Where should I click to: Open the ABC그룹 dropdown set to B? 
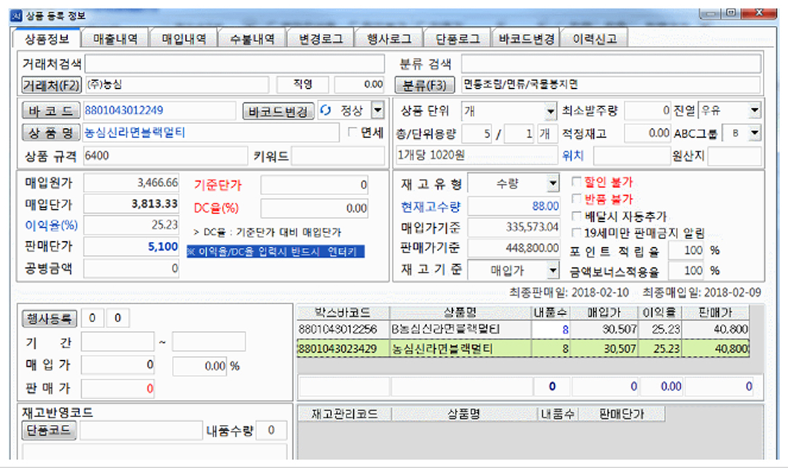(x=755, y=133)
